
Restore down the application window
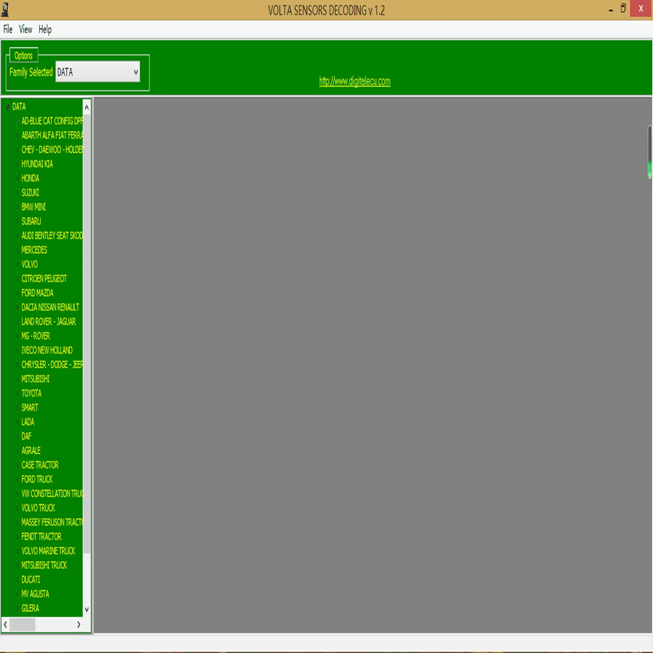tap(623, 9)
